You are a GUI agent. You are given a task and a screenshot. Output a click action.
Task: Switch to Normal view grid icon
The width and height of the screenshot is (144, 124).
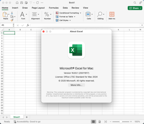click(x=93, y=122)
